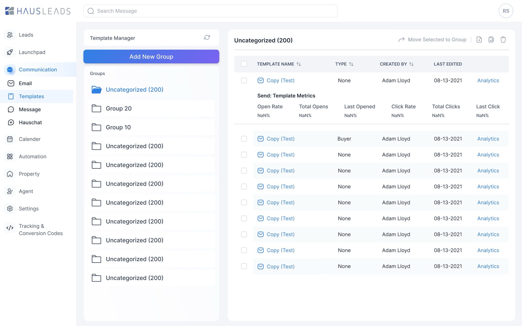Viewport: 522px width, 326px height.
Task: Open the Copy (Test) Buyer template link
Action: click(x=280, y=139)
